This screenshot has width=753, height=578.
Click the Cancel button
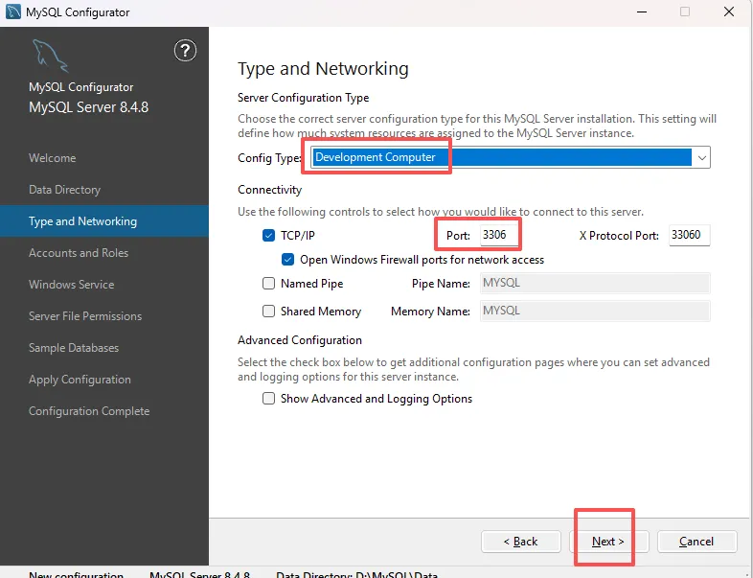(x=696, y=542)
